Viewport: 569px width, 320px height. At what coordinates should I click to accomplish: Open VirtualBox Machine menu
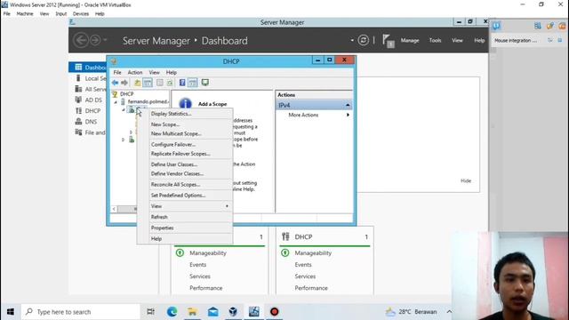pyautogui.click(x=25, y=14)
